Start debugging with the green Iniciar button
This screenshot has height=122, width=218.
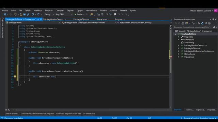tap(79, 14)
